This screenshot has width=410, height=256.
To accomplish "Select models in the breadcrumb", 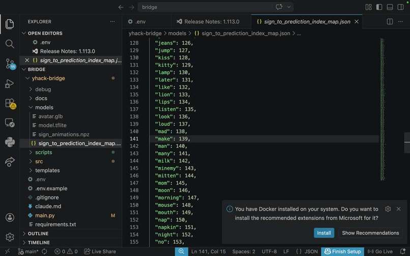I will 177,34.
